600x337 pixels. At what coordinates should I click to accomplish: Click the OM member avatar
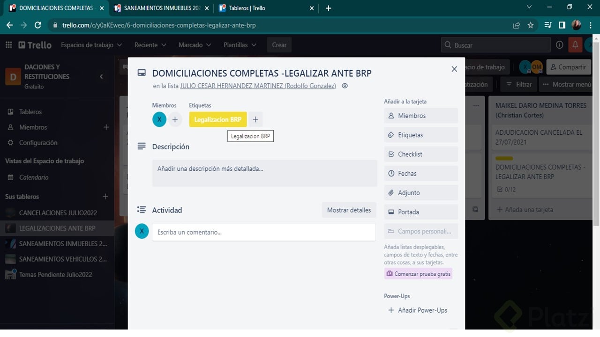[537, 67]
